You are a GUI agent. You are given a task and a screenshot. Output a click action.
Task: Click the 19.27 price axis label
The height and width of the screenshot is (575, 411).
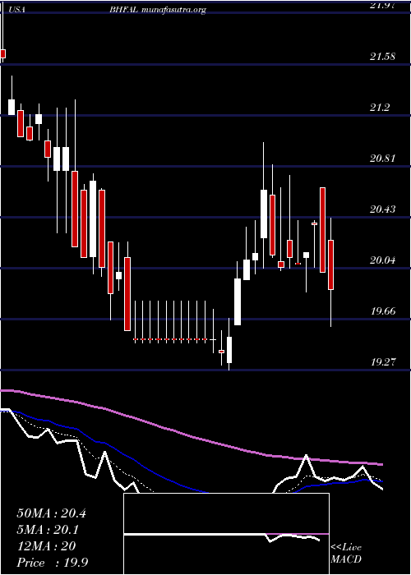pos(382,362)
